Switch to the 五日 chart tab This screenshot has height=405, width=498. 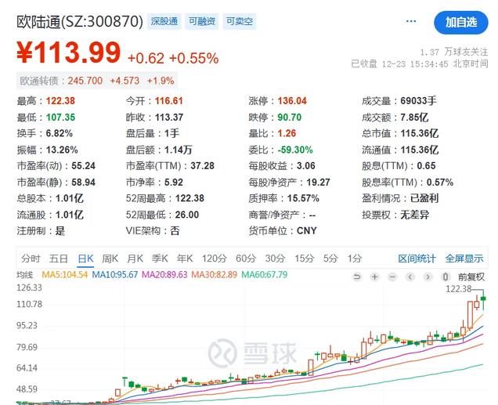59,259
